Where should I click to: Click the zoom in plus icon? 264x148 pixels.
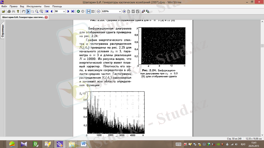click(124, 11)
